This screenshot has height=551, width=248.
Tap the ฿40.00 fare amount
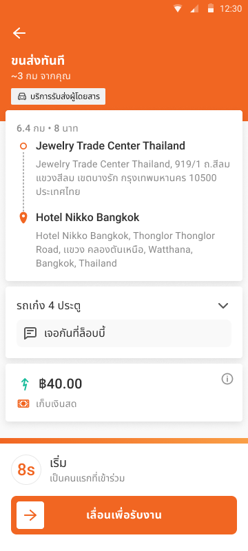tap(60, 384)
